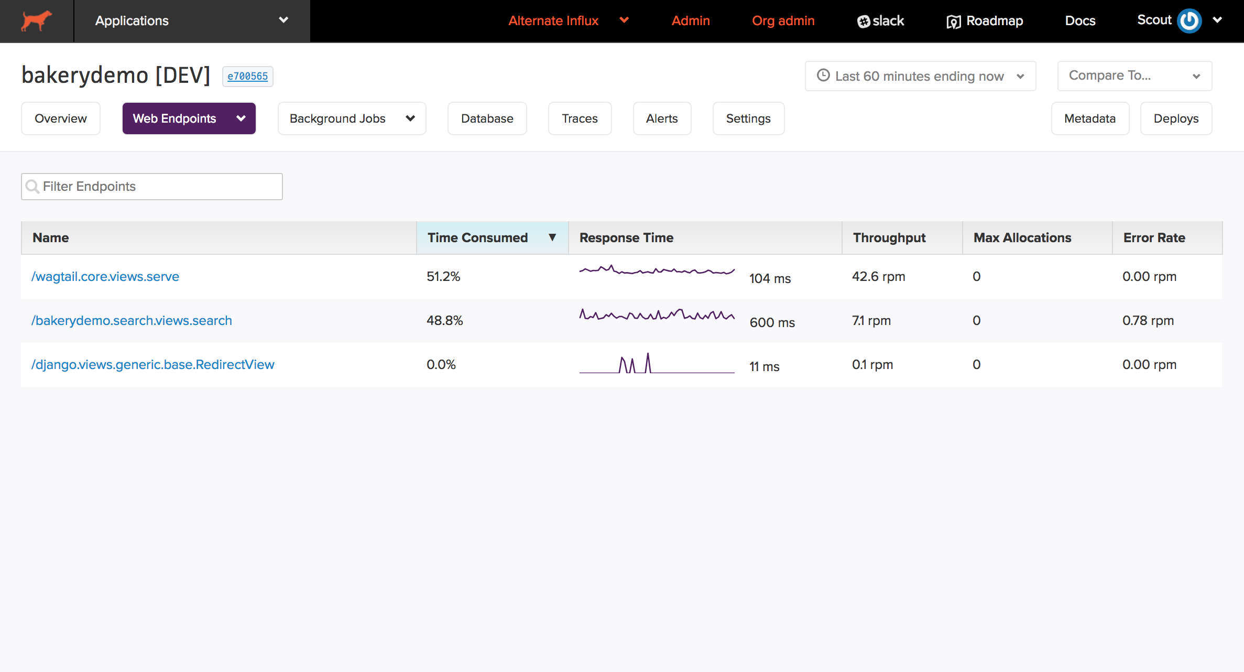Screen dimensions: 1244x672
Task: Click the e700565 app ID badge icon
Action: tap(247, 76)
